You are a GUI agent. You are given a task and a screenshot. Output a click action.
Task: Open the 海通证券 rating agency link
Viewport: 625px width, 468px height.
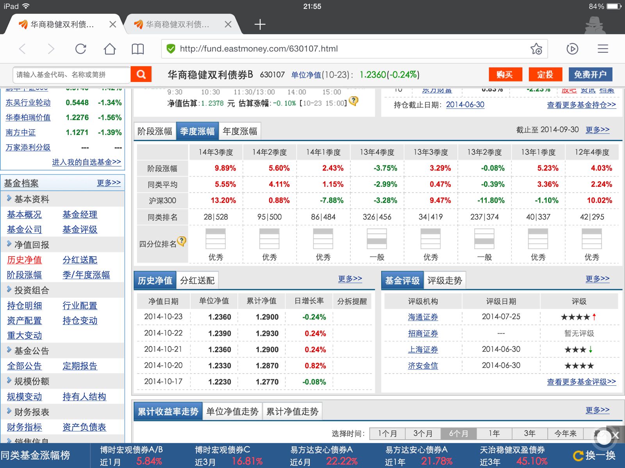point(423,317)
